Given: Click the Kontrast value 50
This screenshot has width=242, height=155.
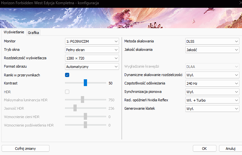Looking at the screenshot, I should coord(111,83).
